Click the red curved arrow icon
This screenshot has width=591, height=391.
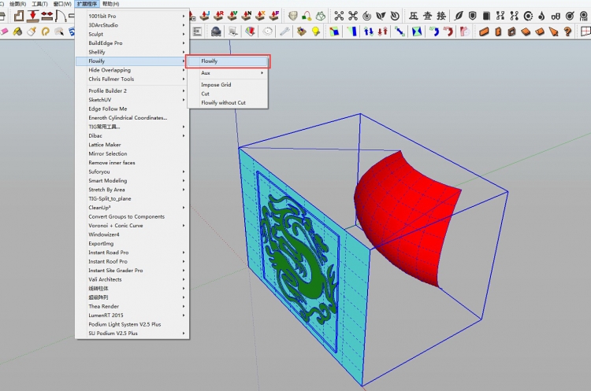click(448, 31)
